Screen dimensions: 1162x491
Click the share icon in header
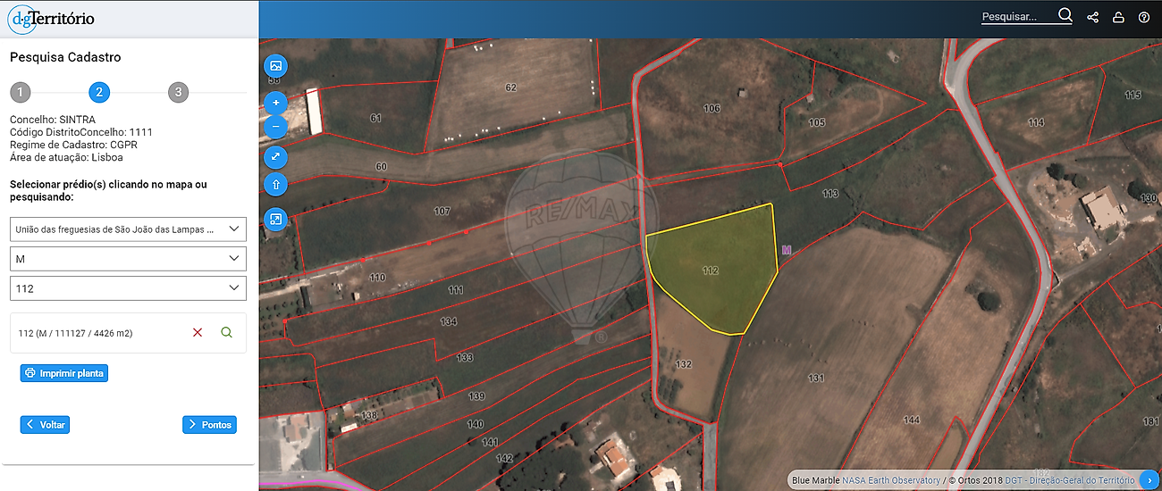pos(1092,17)
